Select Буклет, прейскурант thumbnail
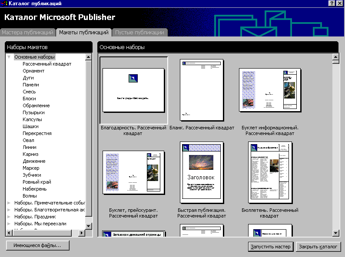345x257 pixels. (x=133, y=173)
